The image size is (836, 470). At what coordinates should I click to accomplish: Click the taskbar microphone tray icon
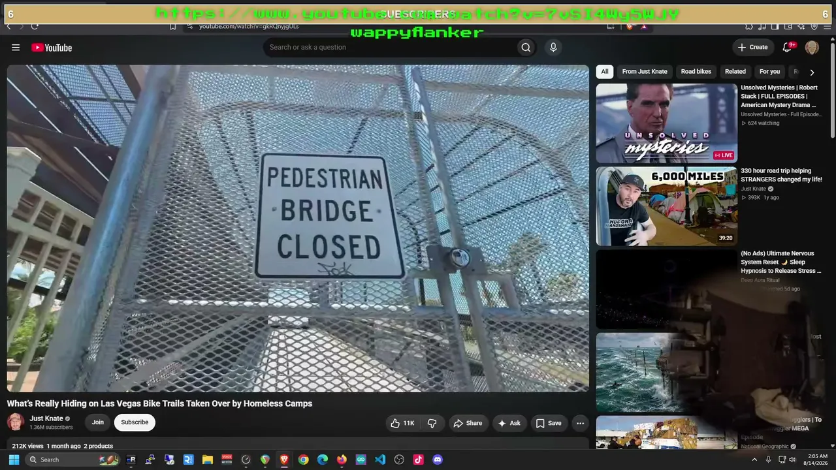(768, 460)
